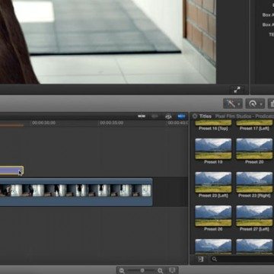This screenshot has width=274, height=274.
Task: Click the Pixel Film Studios category label
Action: point(244,116)
